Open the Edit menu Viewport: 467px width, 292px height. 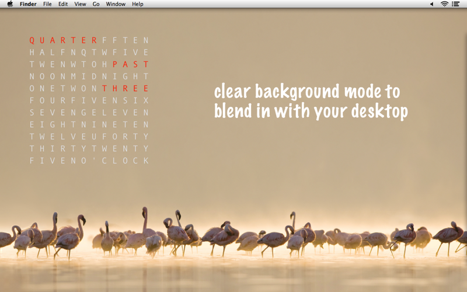pos(63,4)
